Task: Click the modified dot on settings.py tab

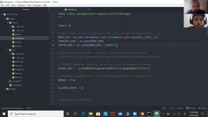Action: pos(89,9)
